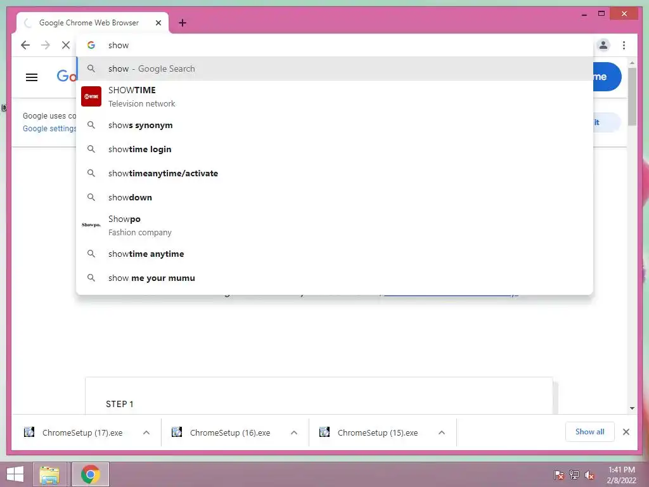The height and width of the screenshot is (487, 649).
Task: Open a new tab with the plus button
Action: (x=183, y=23)
